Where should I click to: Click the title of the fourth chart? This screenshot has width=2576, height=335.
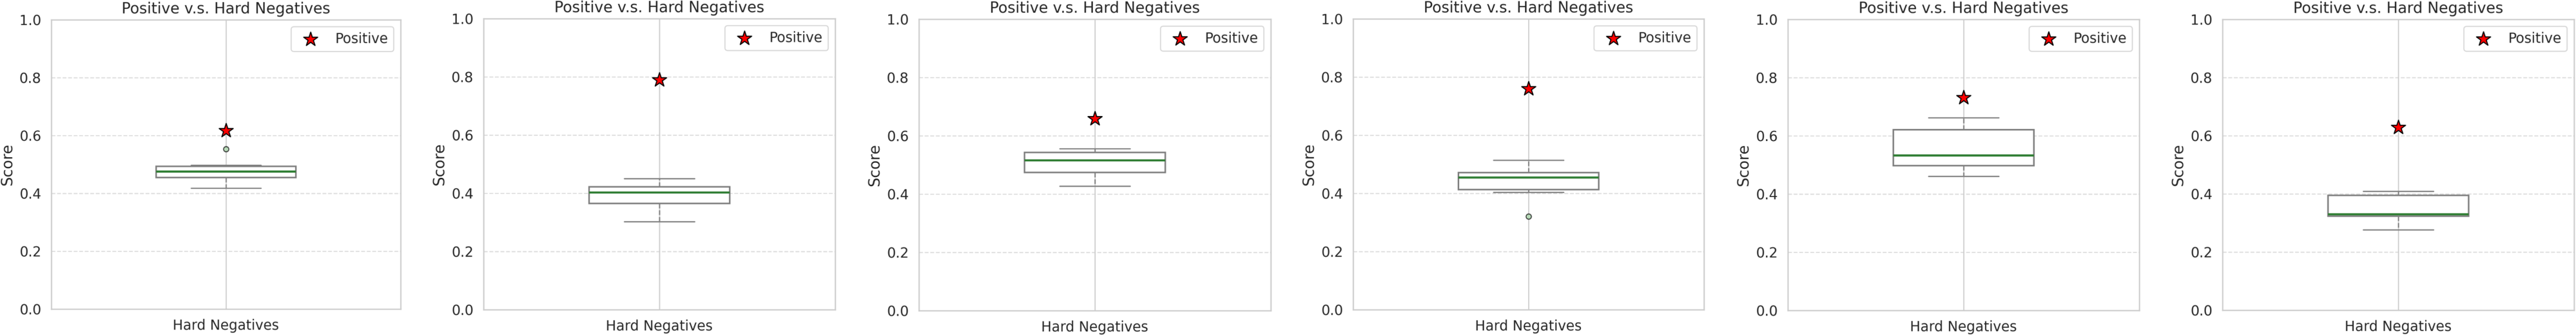pyautogui.click(x=1528, y=8)
